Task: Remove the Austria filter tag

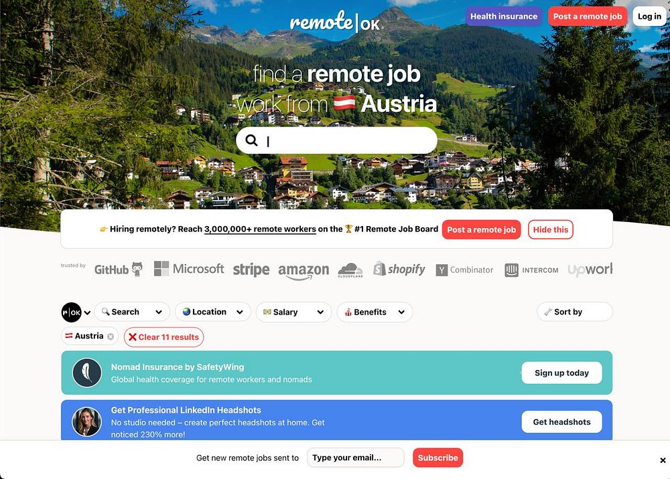Action: 111,337
